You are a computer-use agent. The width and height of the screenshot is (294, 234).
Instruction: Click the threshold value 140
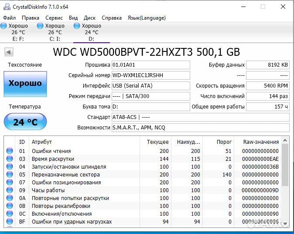point(227,175)
